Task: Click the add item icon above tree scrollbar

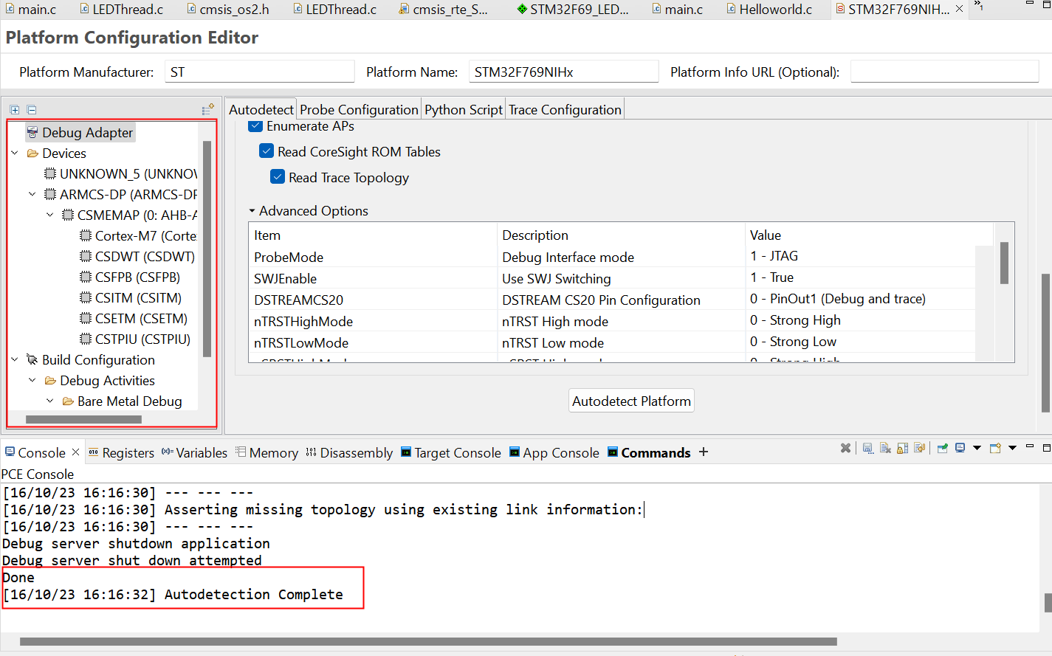Action: coord(207,109)
